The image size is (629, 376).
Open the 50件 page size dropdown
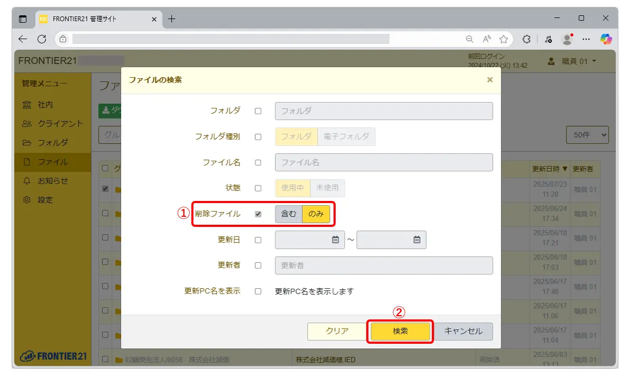coord(587,135)
